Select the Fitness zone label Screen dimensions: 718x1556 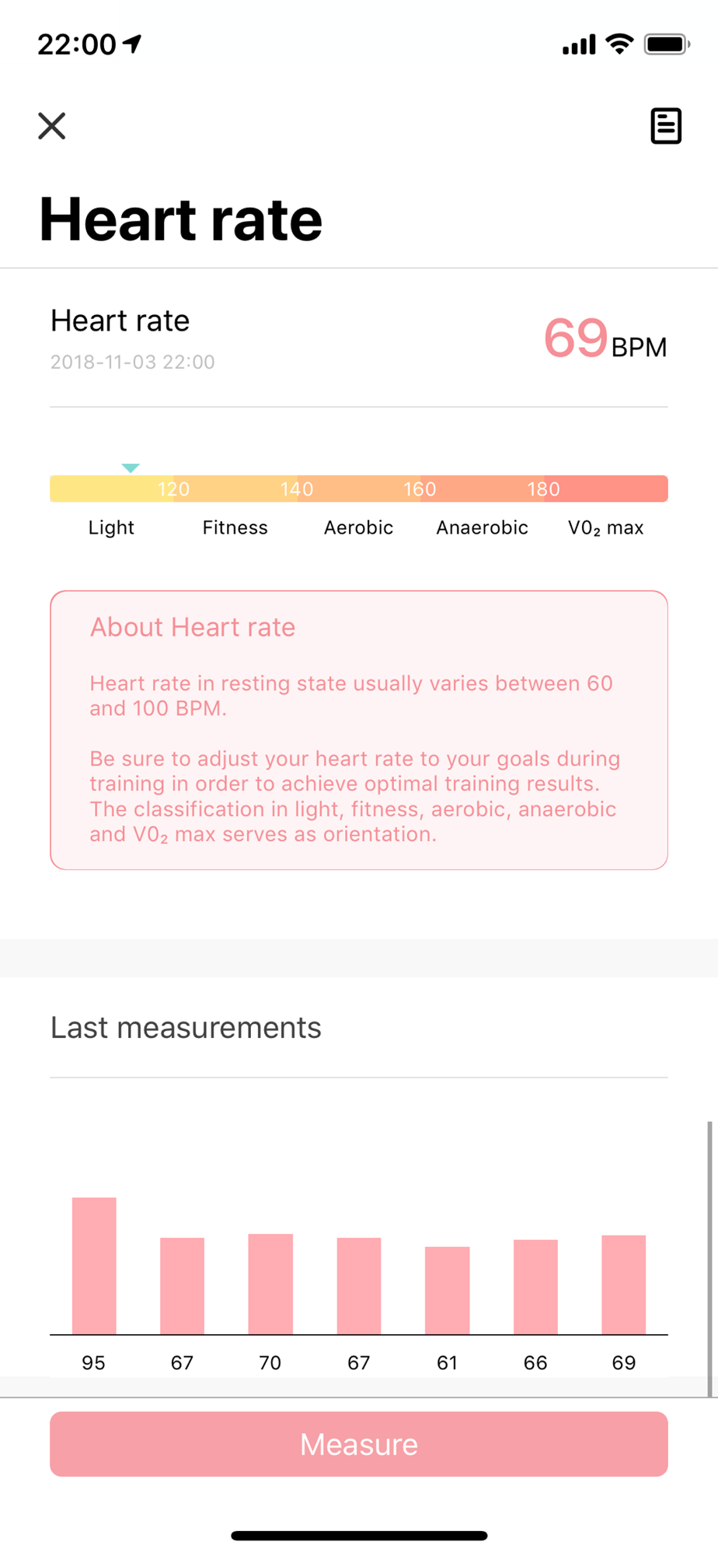235,527
